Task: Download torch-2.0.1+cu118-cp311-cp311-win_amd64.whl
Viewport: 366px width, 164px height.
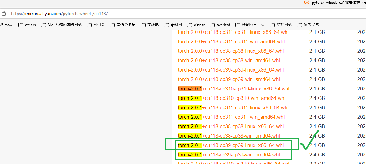Action: coord(231,117)
